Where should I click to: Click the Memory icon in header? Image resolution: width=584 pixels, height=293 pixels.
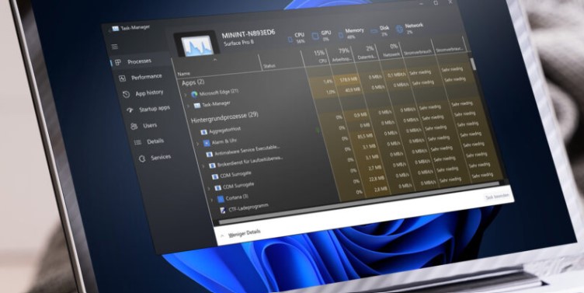[x=340, y=35]
